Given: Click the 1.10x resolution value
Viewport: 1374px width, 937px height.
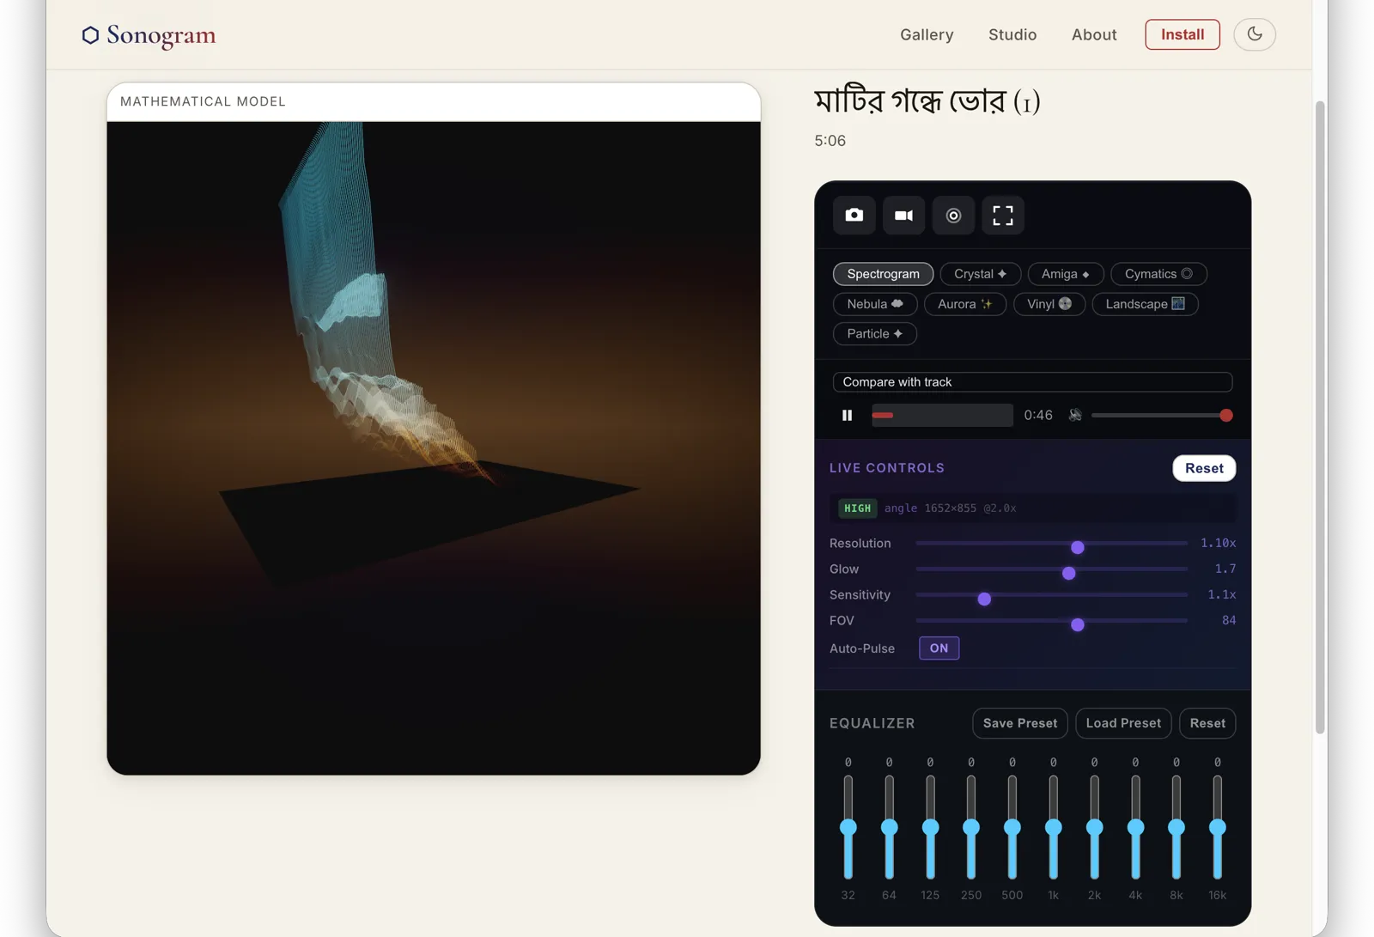Looking at the screenshot, I should [x=1218, y=543].
